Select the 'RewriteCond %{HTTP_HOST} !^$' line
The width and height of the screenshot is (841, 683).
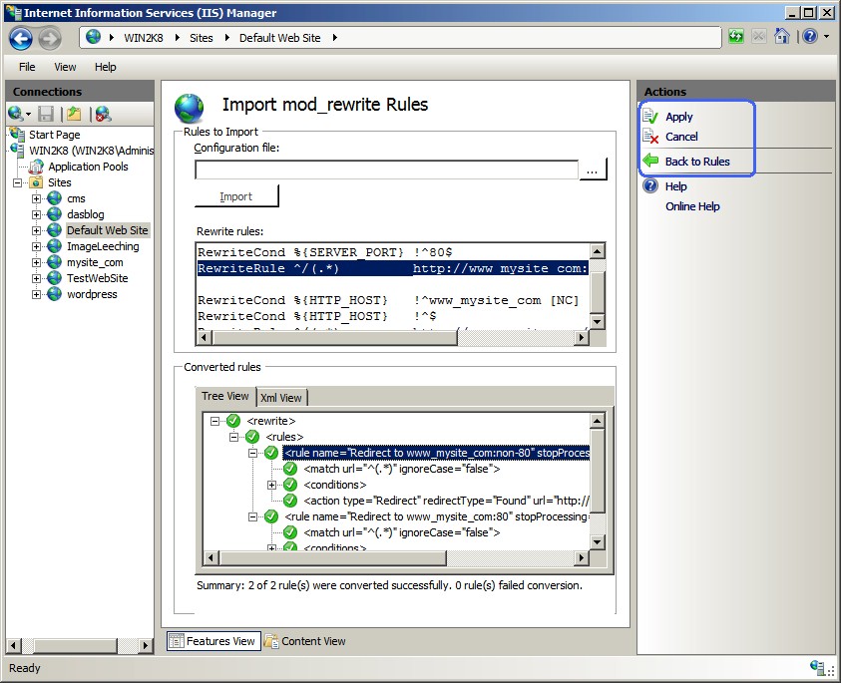pos(317,316)
